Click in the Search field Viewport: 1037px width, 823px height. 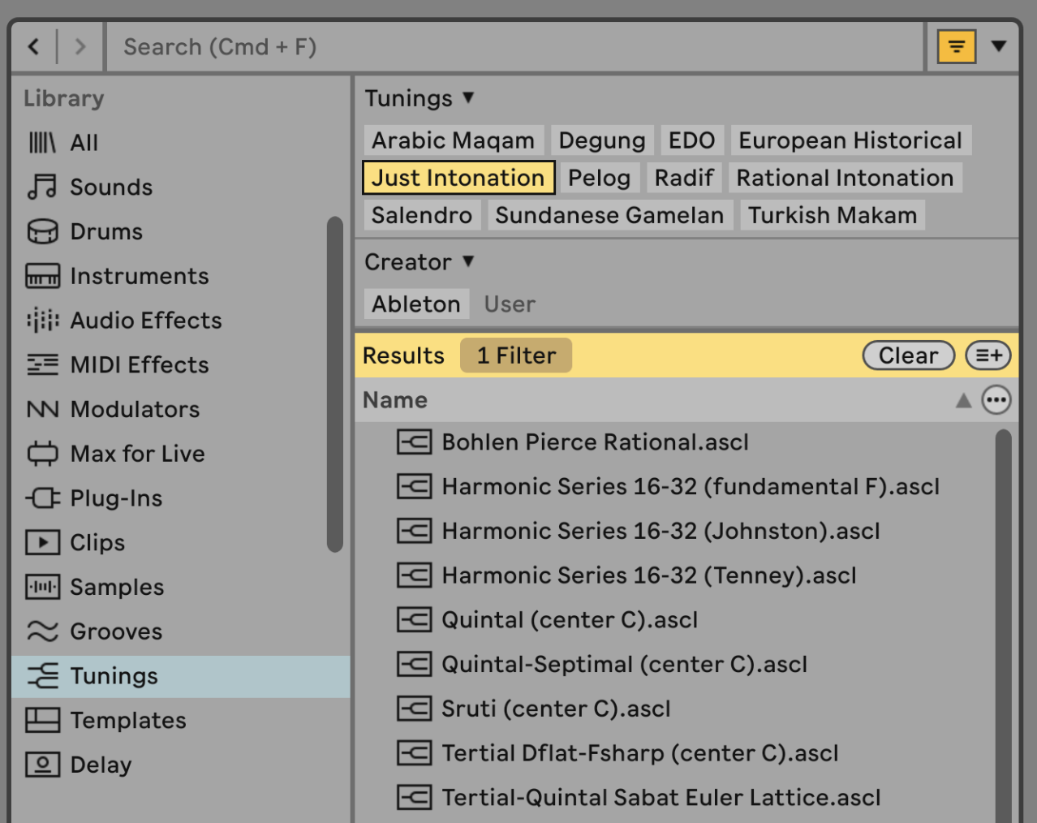click(x=511, y=47)
